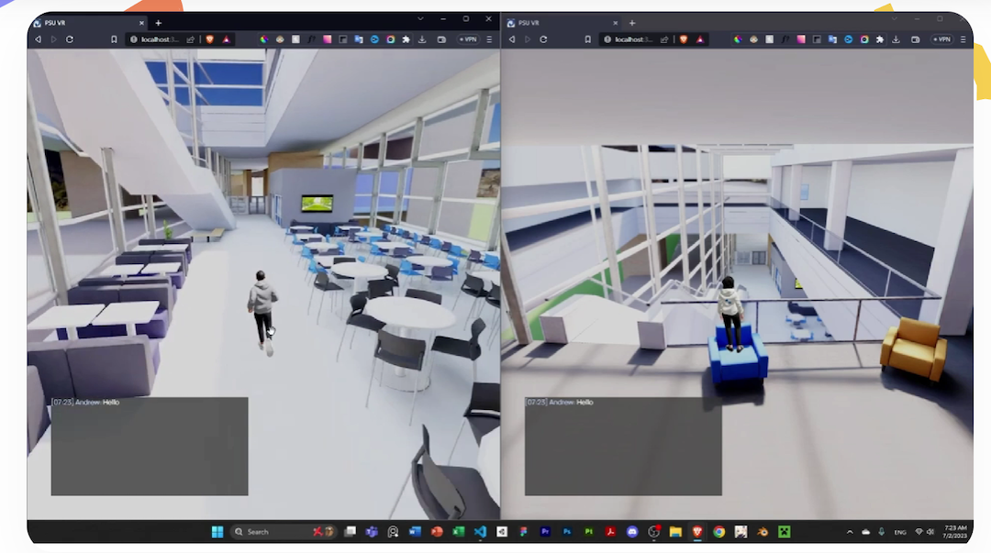Reload the page in the right browser window
The height and width of the screenshot is (553, 991).
543,39
